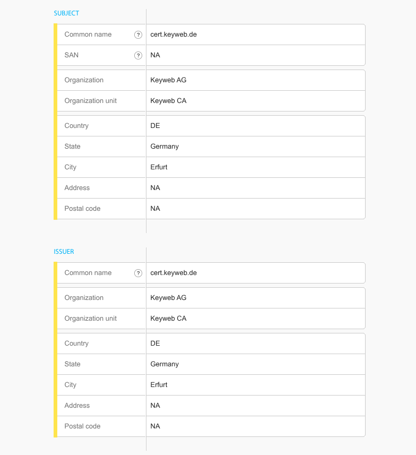Click the ISSUER section heading
Screen dimensions: 416x455
(64, 252)
